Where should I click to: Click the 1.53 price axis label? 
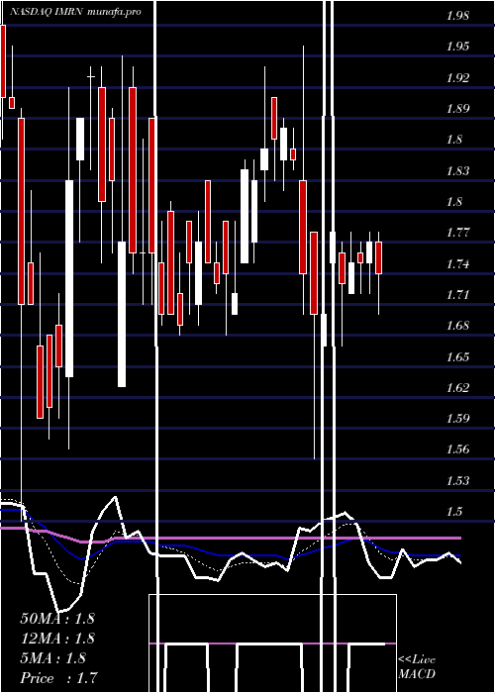pyautogui.click(x=457, y=480)
